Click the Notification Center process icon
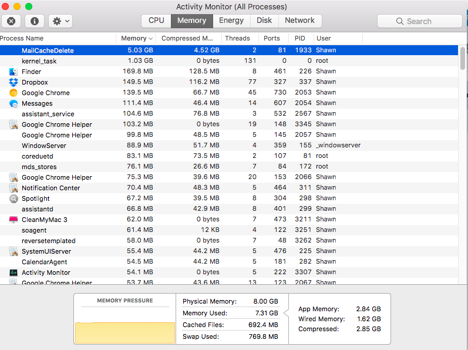The height and width of the screenshot is (350, 468). (14, 188)
